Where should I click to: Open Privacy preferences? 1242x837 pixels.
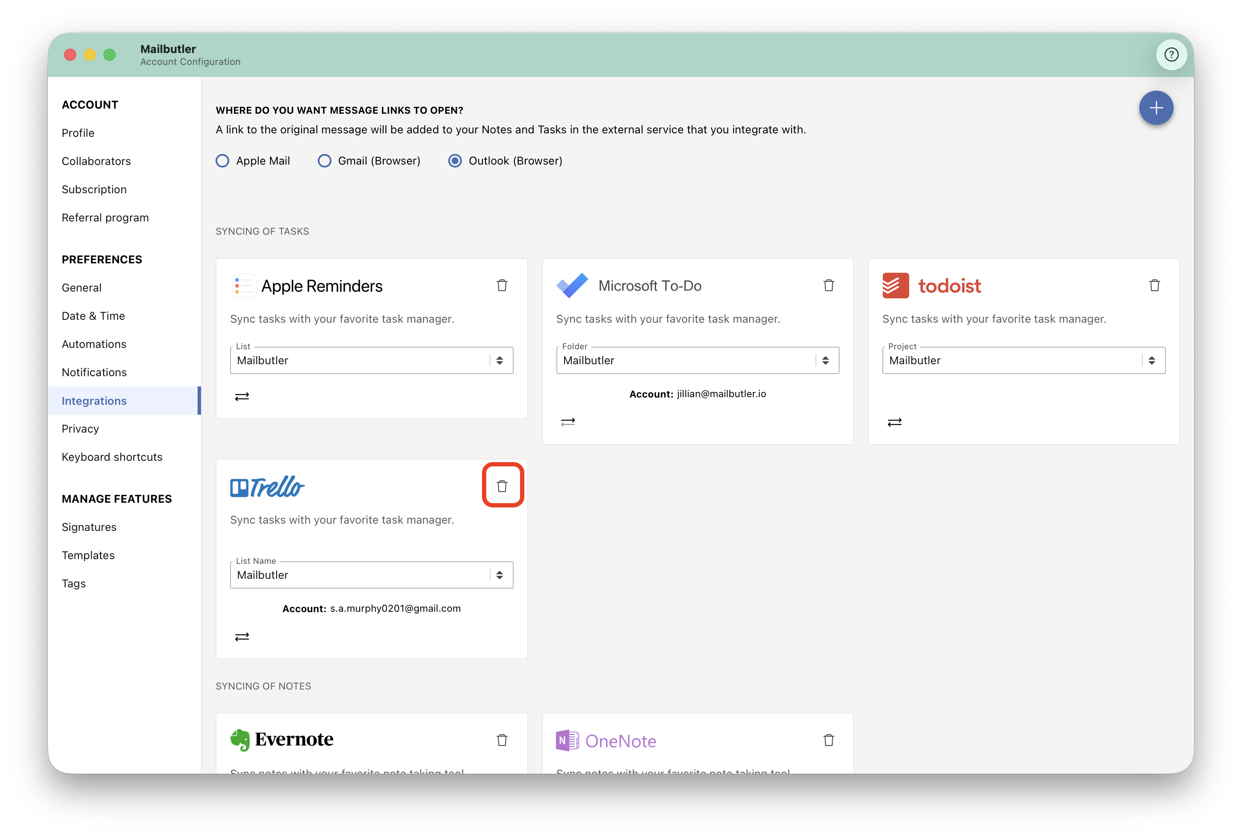coord(80,429)
